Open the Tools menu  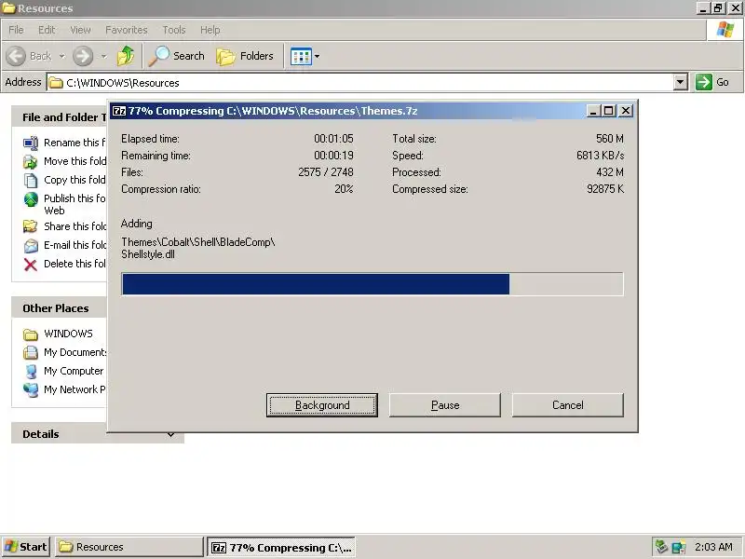pyautogui.click(x=174, y=30)
